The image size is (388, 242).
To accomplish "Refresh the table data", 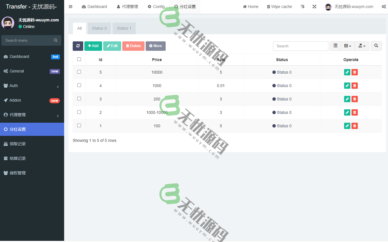I will 78,46.
